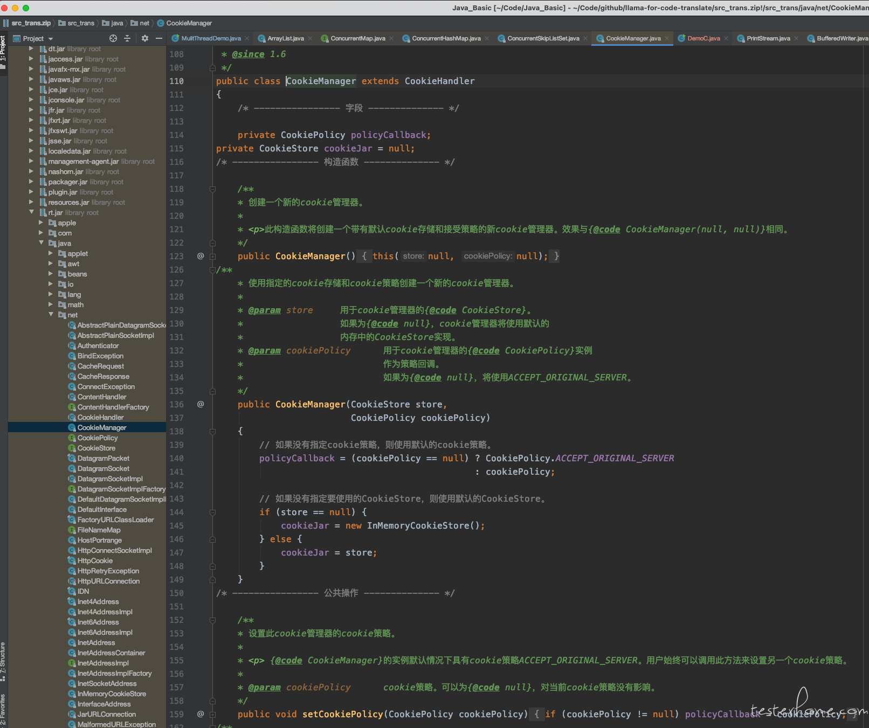The width and height of the screenshot is (869, 728).
Task: Switch to ConcurrentHashMap.java tab
Action: pos(446,38)
